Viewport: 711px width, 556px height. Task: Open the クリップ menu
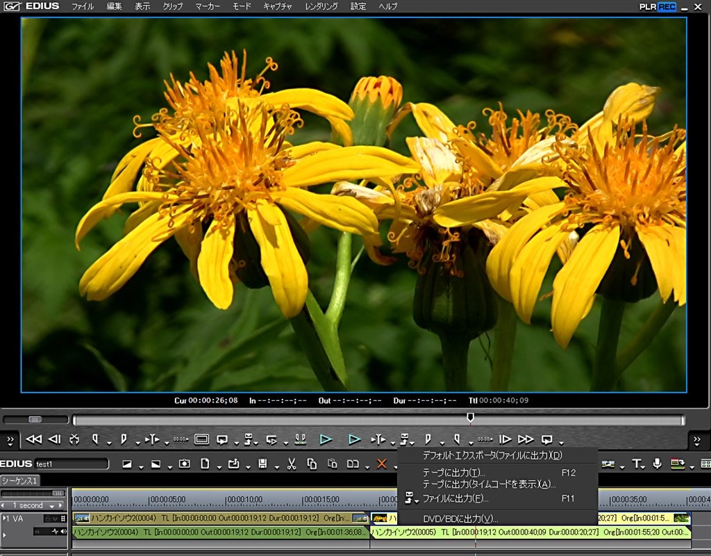click(173, 6)
